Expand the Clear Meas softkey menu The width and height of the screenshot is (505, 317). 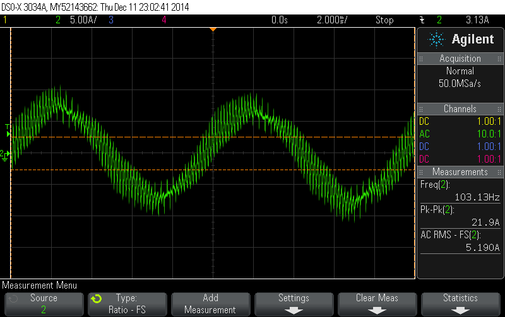pyautogui.click(x=377, y=303)
